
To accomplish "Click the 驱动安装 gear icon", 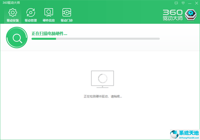I will (13, 12).
